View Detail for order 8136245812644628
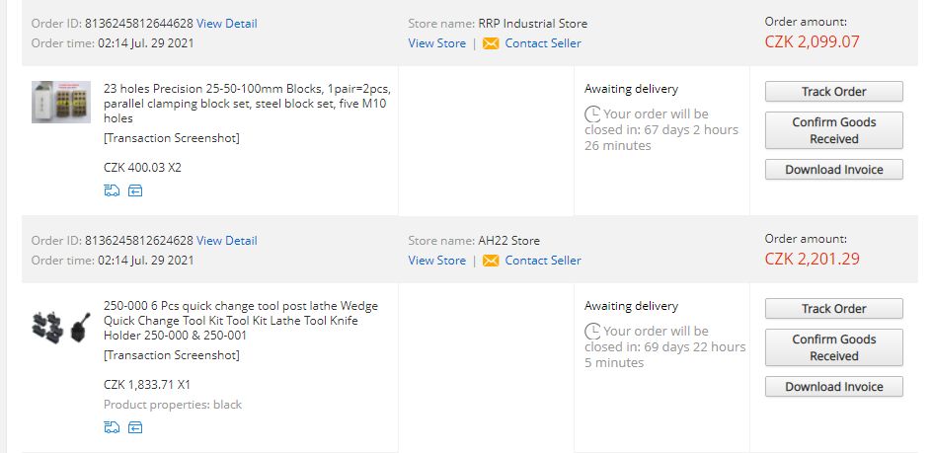This screenshot has height=453, width=932. (x=227, y=23)
